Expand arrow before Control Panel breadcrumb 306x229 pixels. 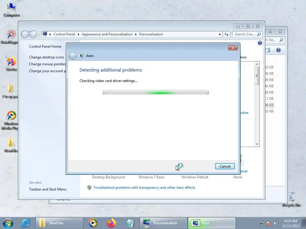click(x=50, y=35)
